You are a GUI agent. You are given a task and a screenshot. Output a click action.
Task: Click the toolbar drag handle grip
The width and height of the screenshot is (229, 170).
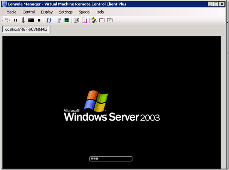(x=2, y=20)
